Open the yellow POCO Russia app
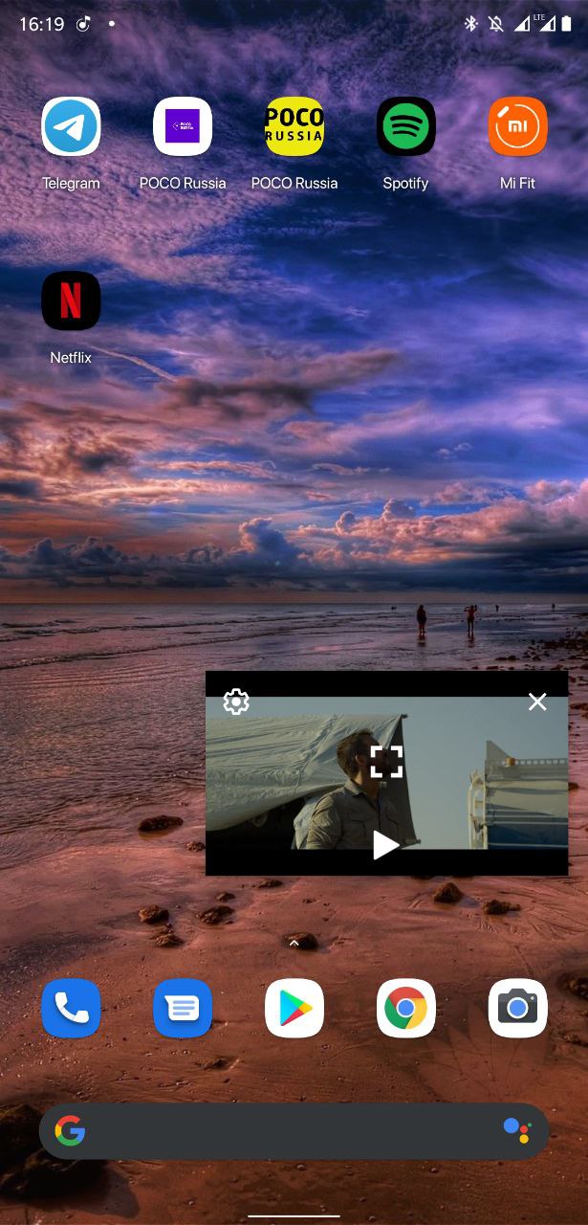 (x=294, y=126)
